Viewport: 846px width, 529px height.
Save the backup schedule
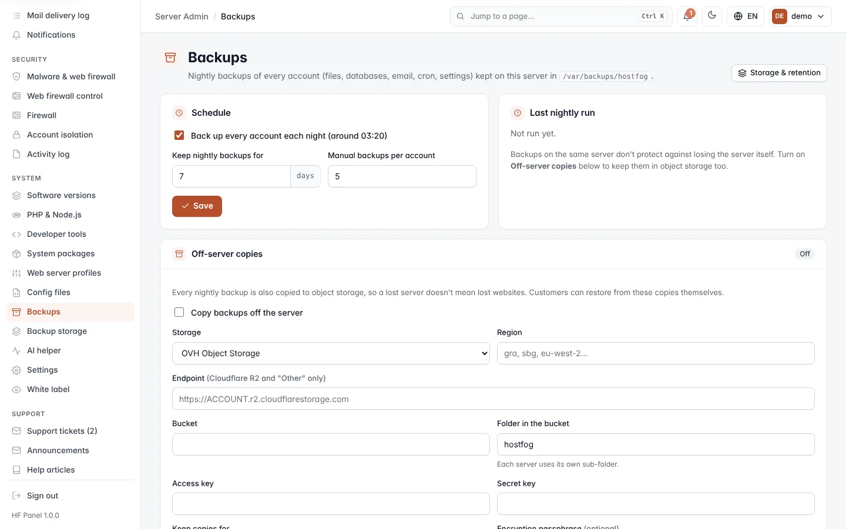pyautogui.click(x=197, y=206)
